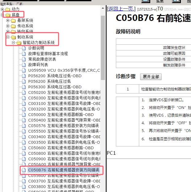Click the 底盘 folder icon
The image size is (191, 192).
(8, 15)
